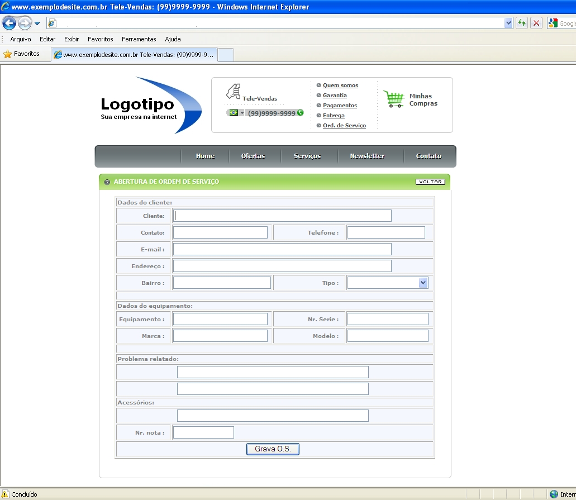
Task: Click the VOLTAR button
Action: tap(430, 182)
